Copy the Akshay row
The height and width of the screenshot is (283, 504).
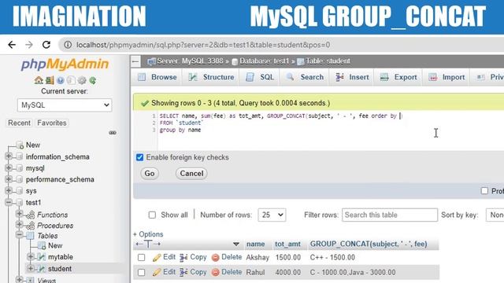(x=193, y=257)
